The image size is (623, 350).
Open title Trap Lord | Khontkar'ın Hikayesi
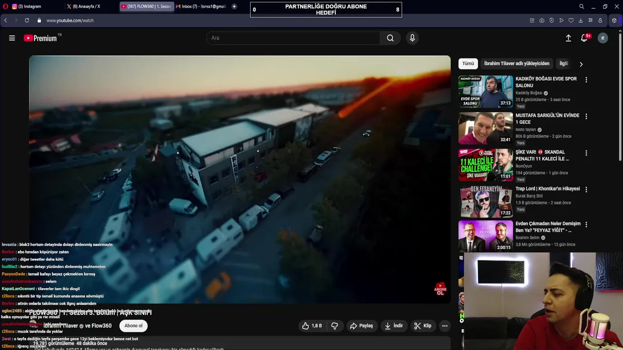[x=548, y=189]
